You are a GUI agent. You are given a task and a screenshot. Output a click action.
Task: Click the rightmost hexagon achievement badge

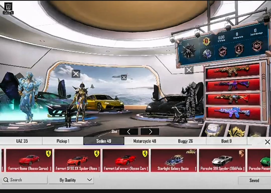pyautogui.click(x=257, y=46)
